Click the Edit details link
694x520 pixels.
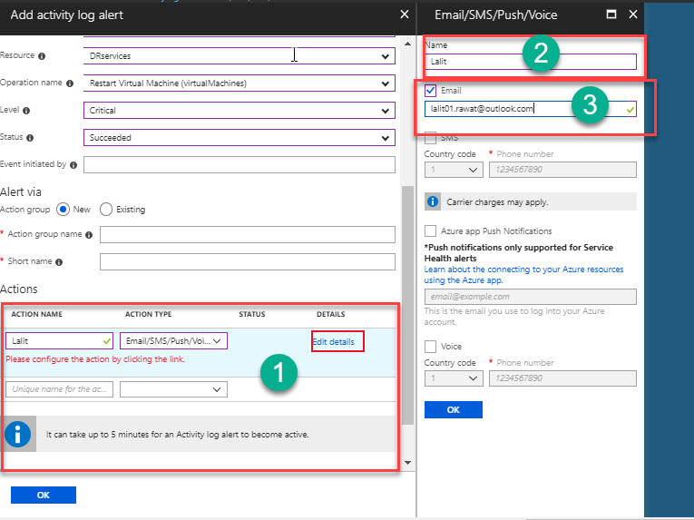pos(333,341)
